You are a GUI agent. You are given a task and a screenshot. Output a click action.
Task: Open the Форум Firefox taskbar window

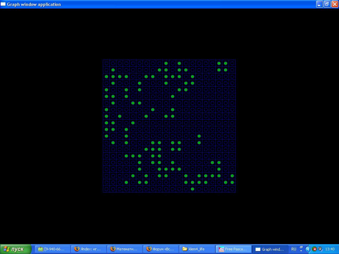click(x=161, y=249)
